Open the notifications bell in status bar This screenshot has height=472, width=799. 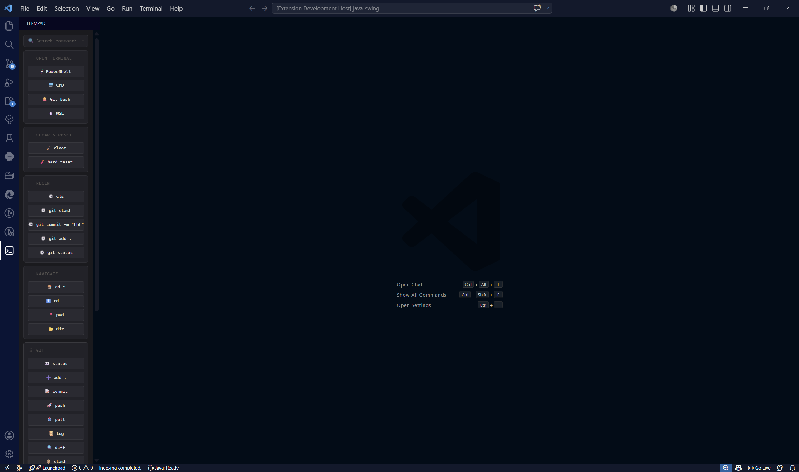[792, 468]
